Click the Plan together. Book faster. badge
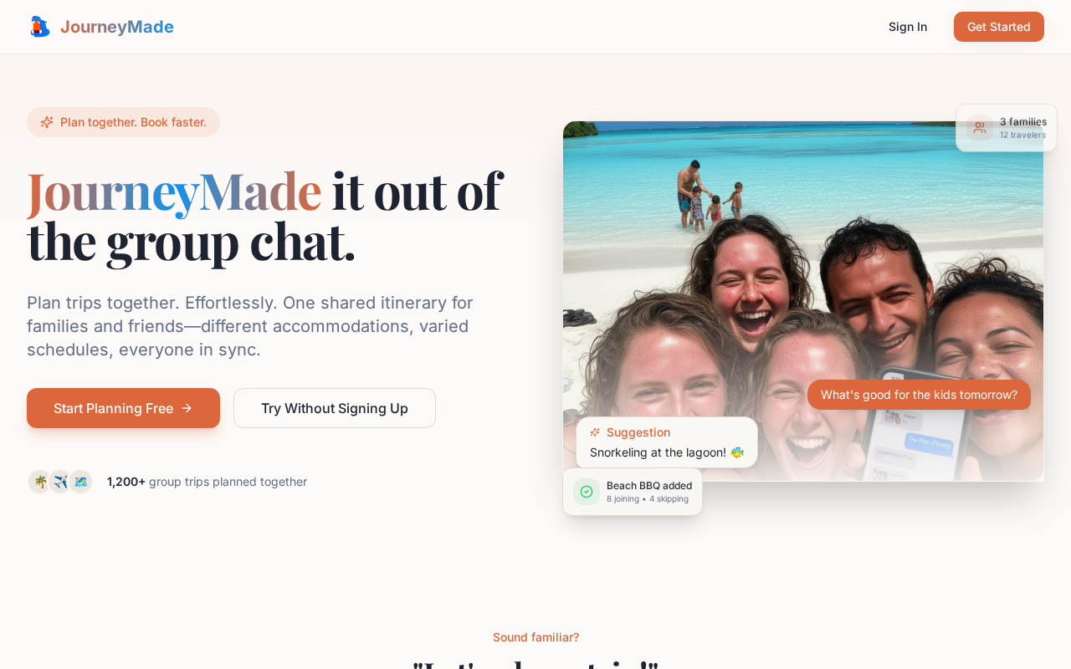The height and width of the screenshot is (669, 1071). 123,122
